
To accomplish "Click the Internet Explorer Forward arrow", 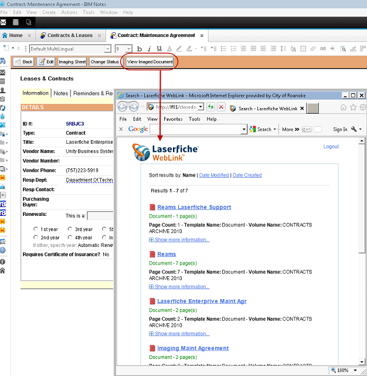I will [134, 107].
